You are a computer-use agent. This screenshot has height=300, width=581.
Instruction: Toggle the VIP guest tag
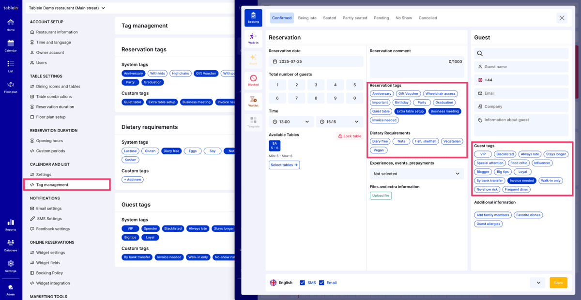pos(483,154)
